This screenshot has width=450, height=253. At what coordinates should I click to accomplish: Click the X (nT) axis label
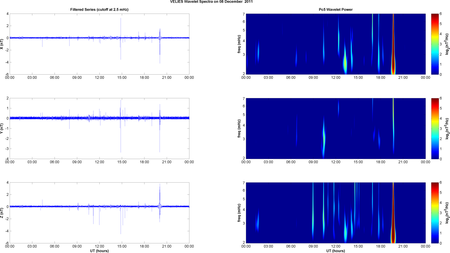click(2, 44)
